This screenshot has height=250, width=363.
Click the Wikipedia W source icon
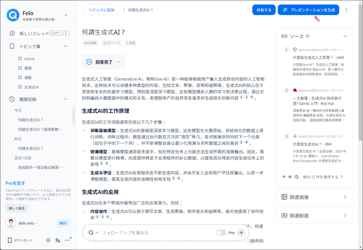[x=290, y=177]
